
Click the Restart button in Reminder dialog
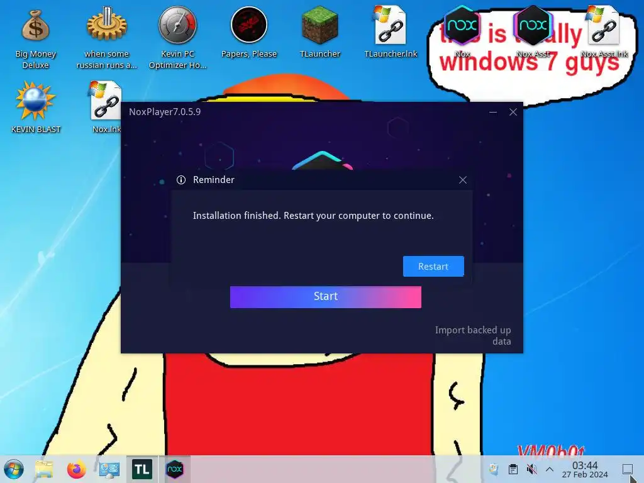[x=433, y=266]
